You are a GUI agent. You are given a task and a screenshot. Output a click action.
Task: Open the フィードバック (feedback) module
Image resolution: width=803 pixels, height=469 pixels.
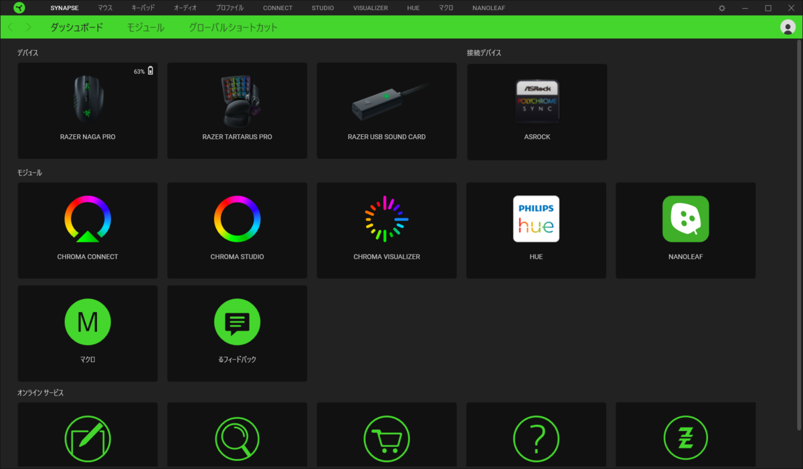click(x=237, y=333)
